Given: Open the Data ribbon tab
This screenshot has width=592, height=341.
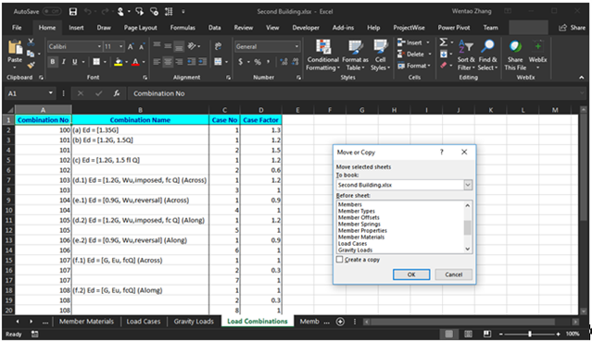Looking at the screenshot, I should 214,28.
